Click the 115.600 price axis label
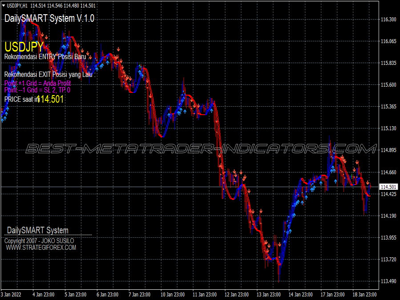Viewport: 400px width, 300px height. 388,85
